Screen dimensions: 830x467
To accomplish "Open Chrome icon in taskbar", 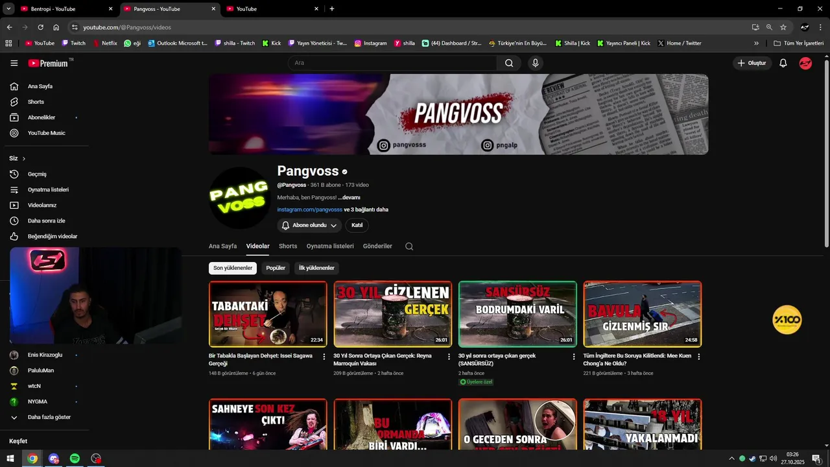I will coord(32,459).
